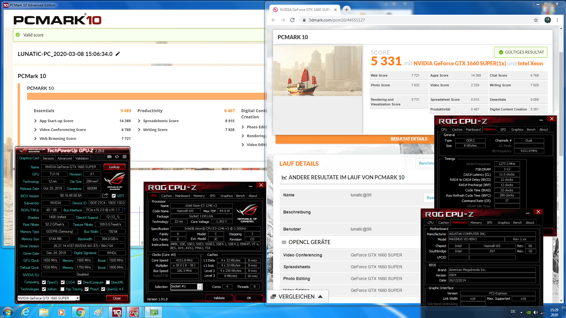Switch to GPU-Z via taskbar icon
This screenshot has height=318, width=566.
tap(153, 312)
